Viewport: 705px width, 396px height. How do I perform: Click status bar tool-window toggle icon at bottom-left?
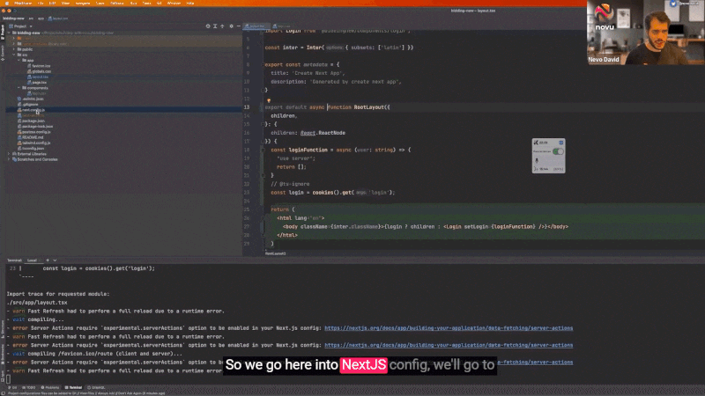[3, 392]
